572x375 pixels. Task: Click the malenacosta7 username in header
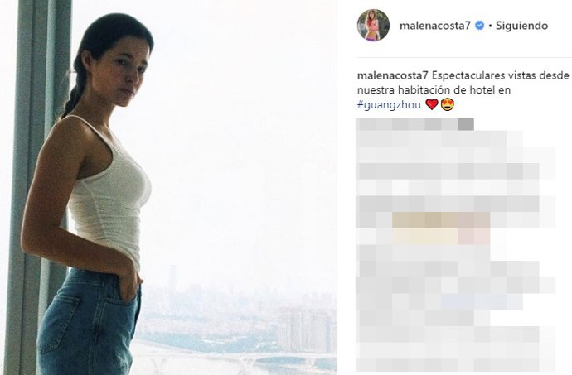pyautogui.click(x=435, y=26)
